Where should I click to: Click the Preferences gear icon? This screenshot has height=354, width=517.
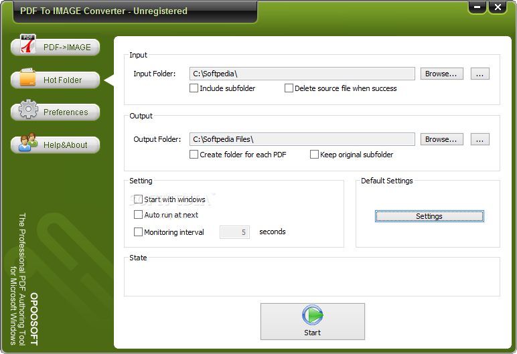point(28,109)
